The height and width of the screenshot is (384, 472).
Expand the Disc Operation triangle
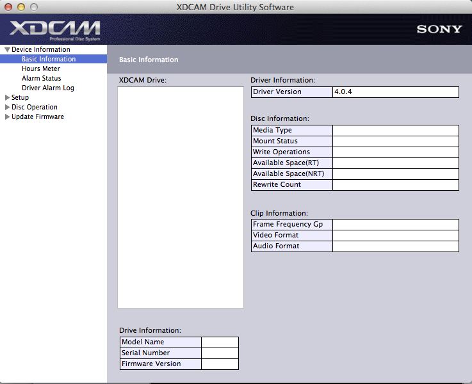point(7,107)
